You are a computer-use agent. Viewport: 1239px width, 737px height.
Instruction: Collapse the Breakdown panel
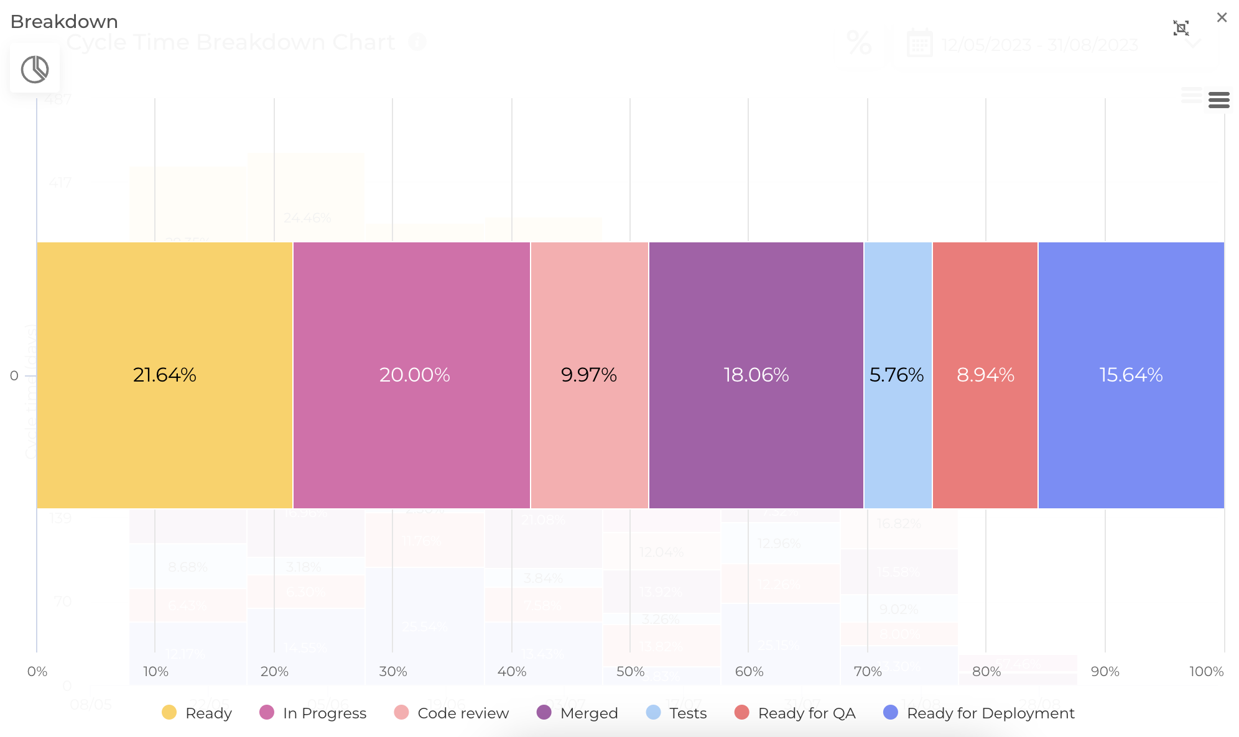click(x=1223, y=18)
